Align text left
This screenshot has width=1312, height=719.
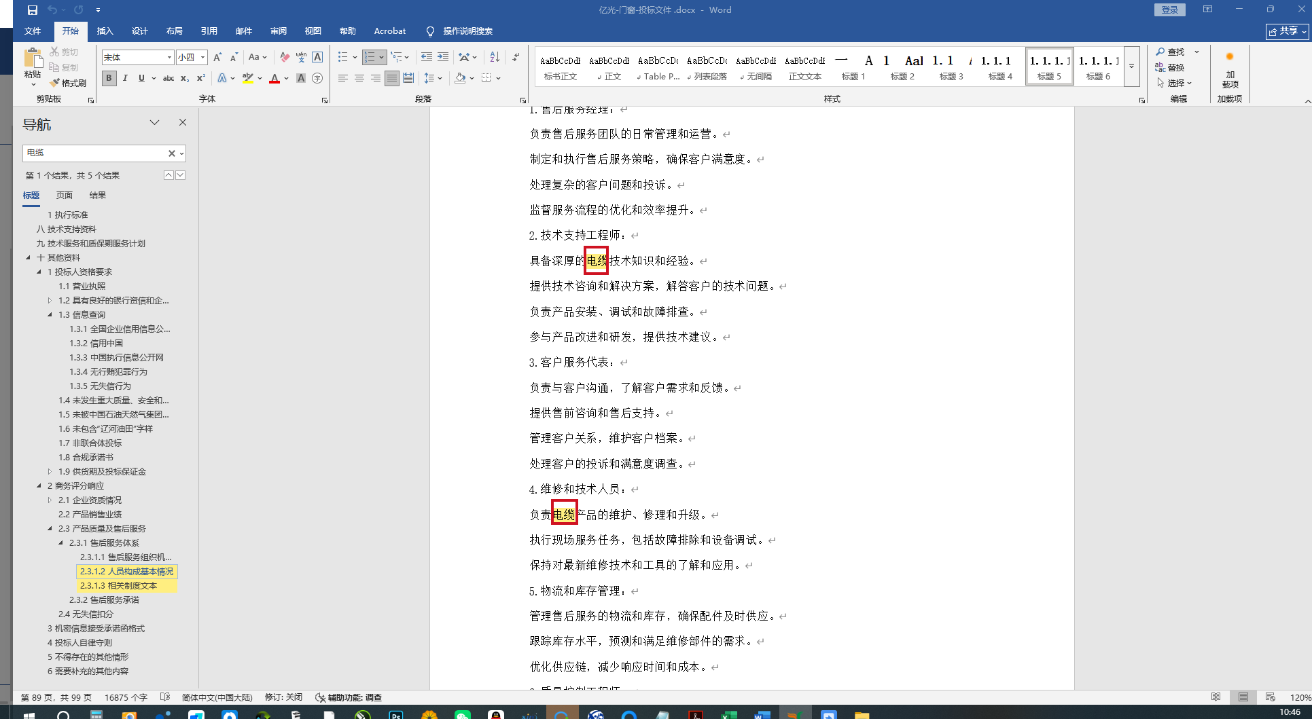(343, 78)
